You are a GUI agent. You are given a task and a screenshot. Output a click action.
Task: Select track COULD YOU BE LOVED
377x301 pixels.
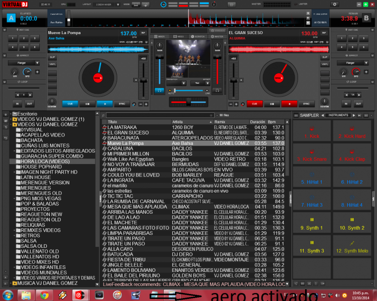point(194,175)
